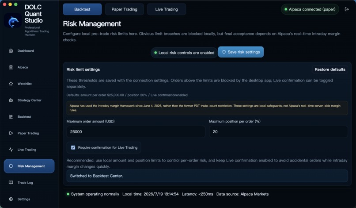356x208 pixels.
Task: Click the Local risk controls are enabled badge
Action: click(184, 53)
